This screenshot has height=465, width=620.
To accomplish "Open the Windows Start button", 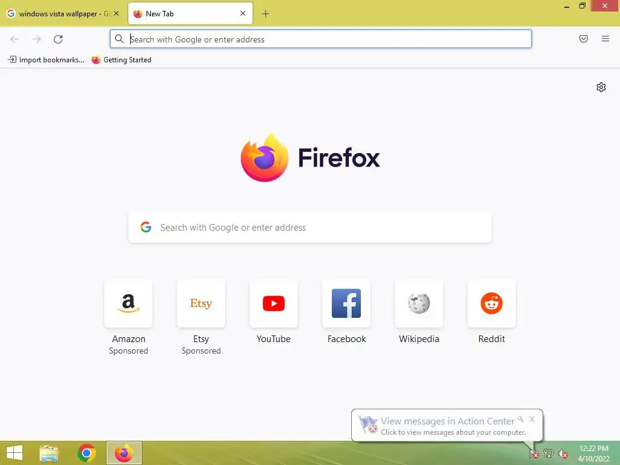I will pos(15,453).
